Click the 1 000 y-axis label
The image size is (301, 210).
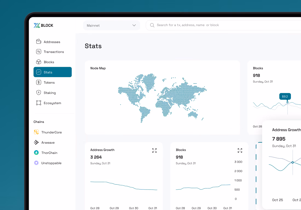pyautogui.click(x=238, y=180)
